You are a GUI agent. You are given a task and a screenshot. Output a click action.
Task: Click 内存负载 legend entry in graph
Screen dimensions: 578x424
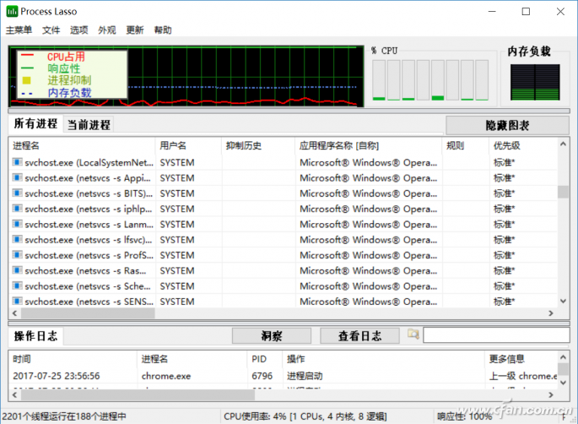click(69, 93)
